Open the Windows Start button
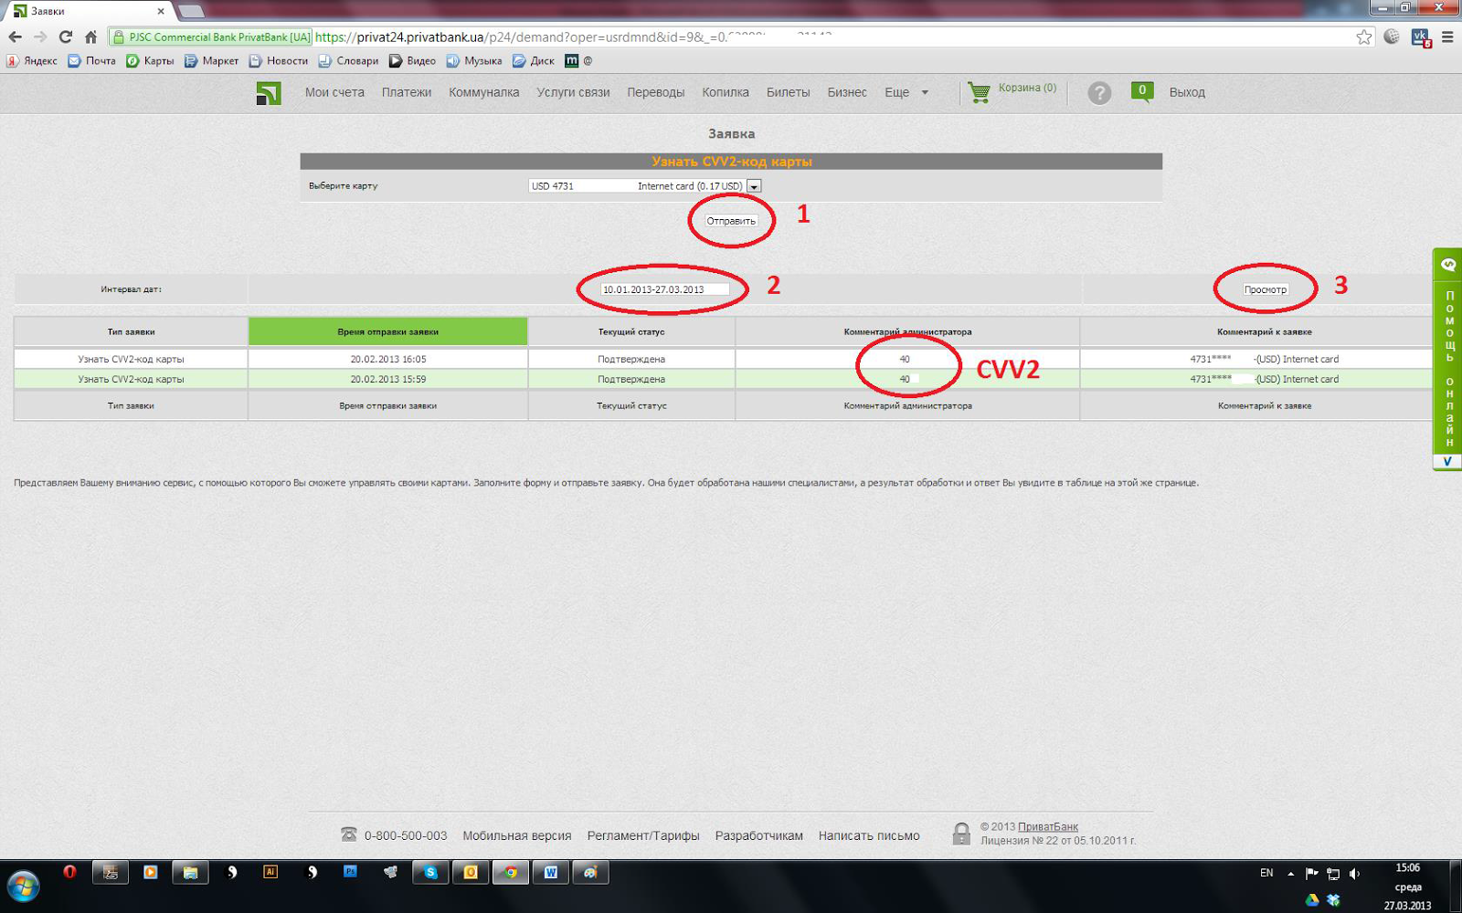 23,887
